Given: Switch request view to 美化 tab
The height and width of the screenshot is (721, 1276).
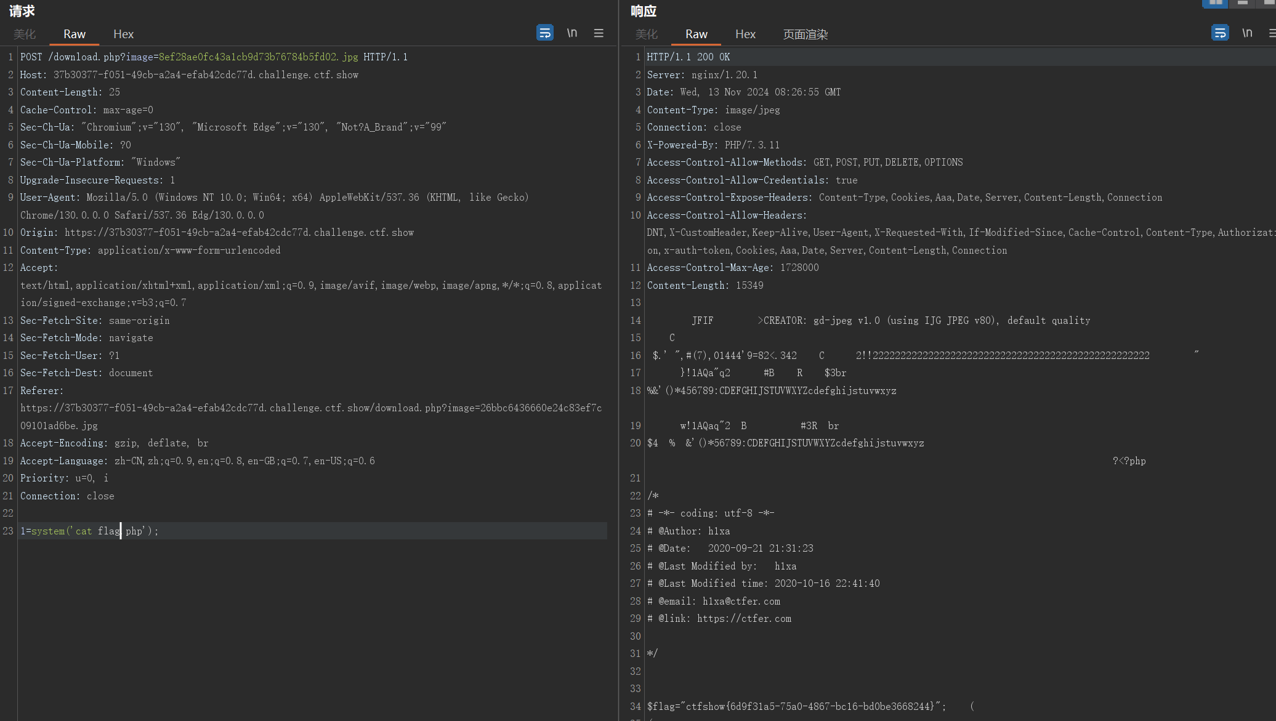Looking at the screenshot, I should click(x=25, y=34).
